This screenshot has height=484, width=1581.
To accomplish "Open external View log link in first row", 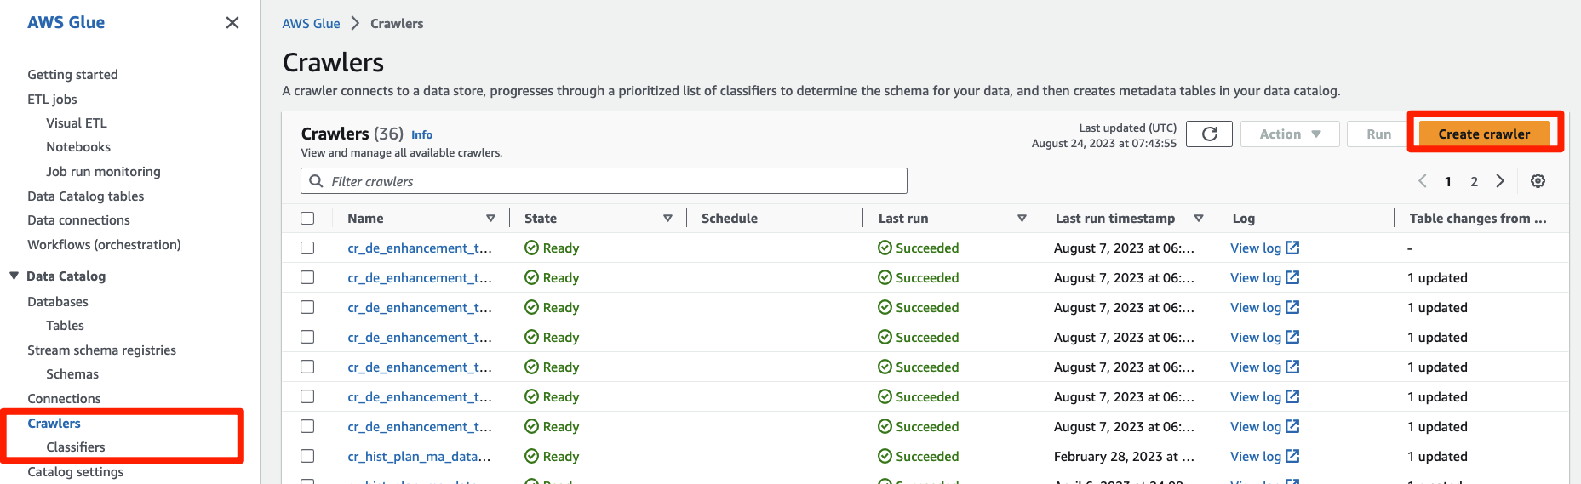I will click(1264, 248).
